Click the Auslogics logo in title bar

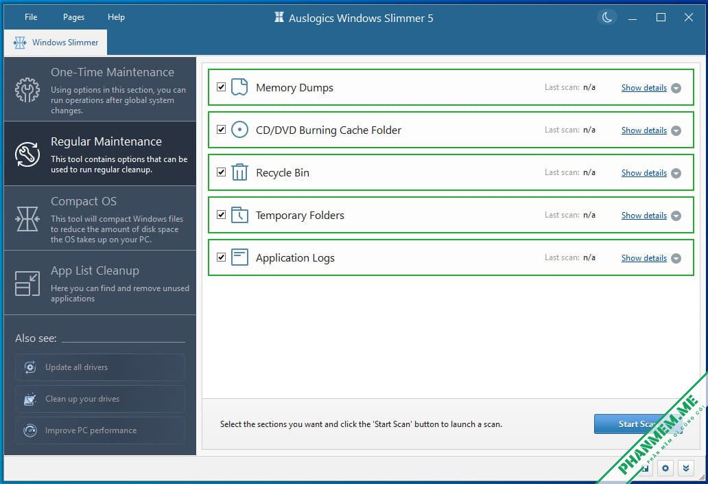point(279,18)
